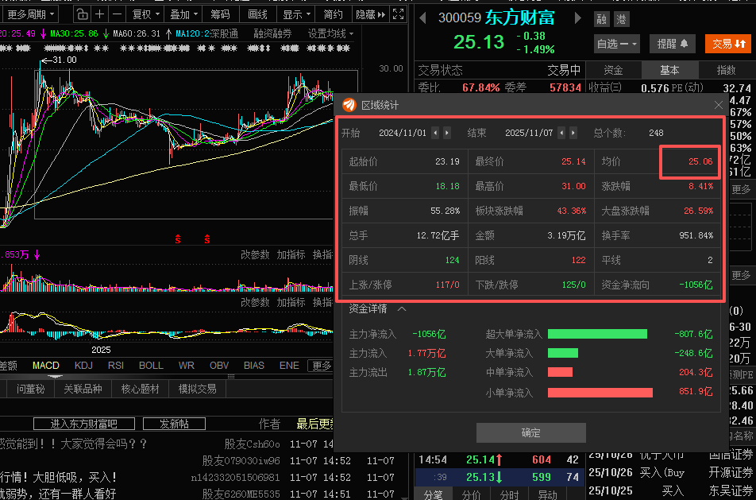Viewport: 756px width, 500px height.
Task: Switch to 资金 tab in quote panel
Action: (613, 71)
